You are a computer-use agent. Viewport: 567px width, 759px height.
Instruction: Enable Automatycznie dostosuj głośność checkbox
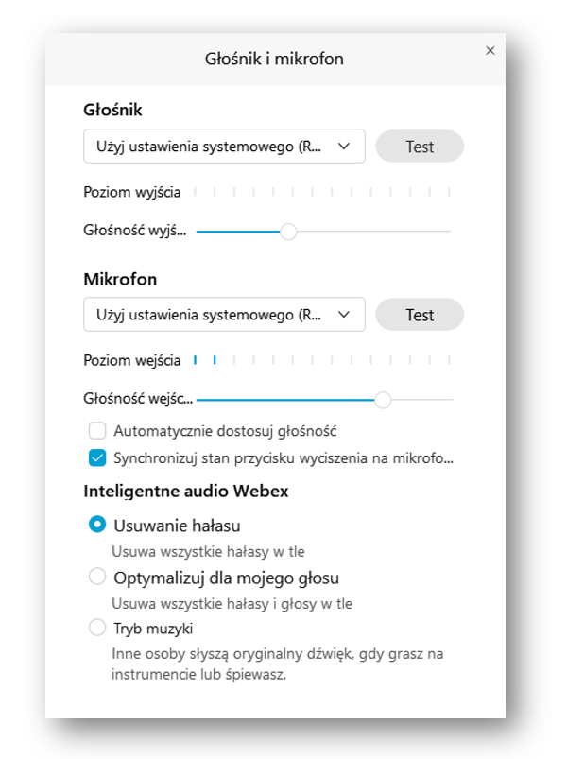[97, 430]
